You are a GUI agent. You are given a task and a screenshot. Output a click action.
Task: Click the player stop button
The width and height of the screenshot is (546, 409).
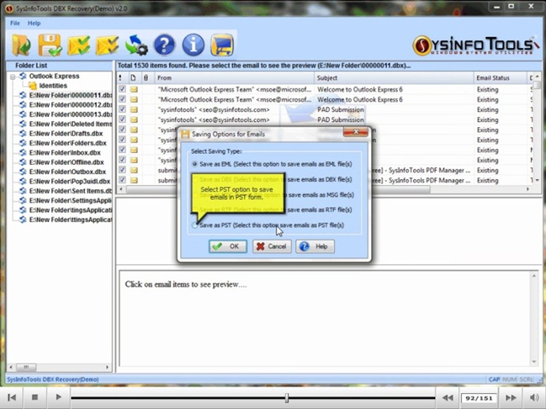(35, 397)
